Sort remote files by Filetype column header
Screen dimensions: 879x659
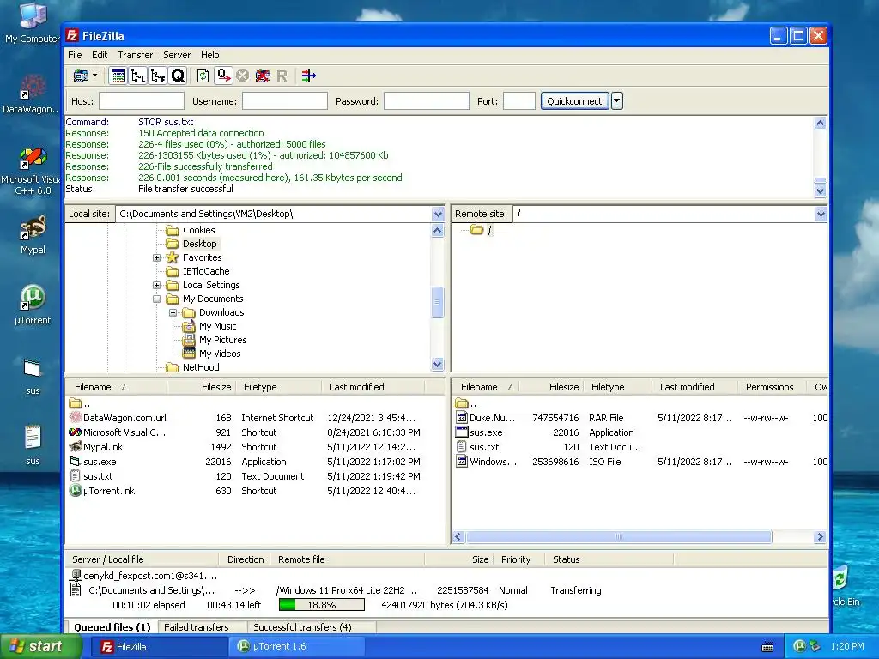point(618,387)
